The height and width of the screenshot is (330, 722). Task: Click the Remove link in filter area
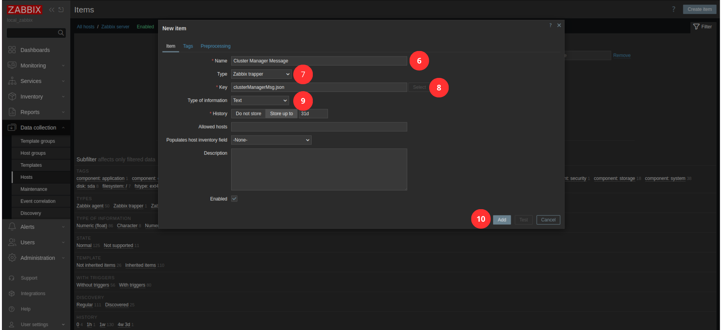coord(622,55)
